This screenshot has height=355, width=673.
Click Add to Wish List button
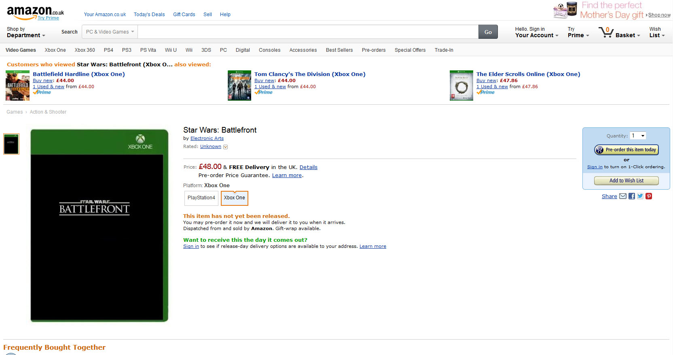[626, 181]
